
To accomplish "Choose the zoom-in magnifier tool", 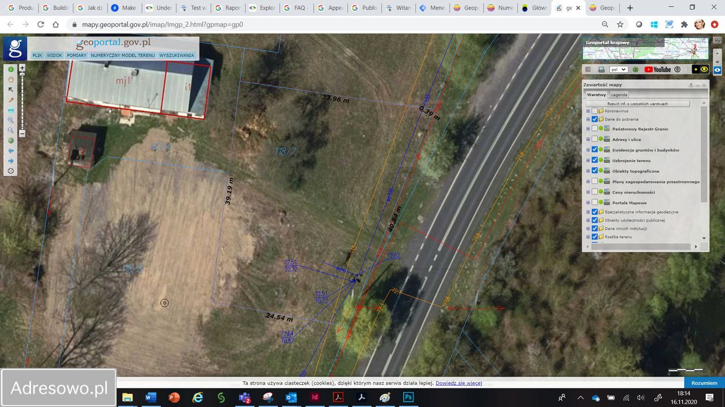I will [11, 120].
